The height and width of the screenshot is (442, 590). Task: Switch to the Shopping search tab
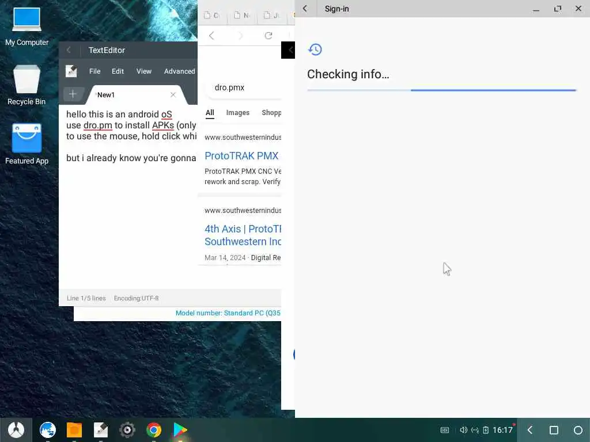pos(271,112)
